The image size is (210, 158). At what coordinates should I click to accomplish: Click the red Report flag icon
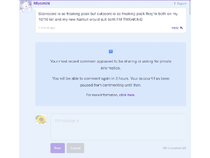click(175, 4)
